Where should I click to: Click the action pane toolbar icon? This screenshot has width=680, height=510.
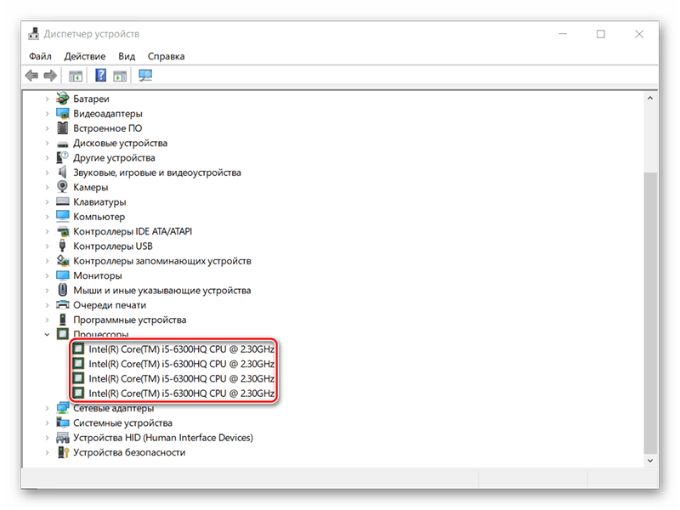tap(120, 76)
